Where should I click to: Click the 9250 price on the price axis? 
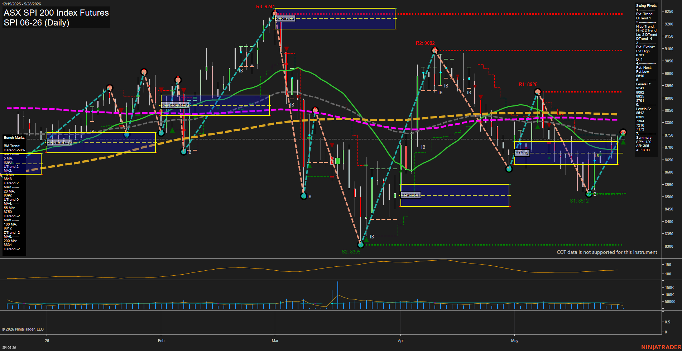coord(669,11)
